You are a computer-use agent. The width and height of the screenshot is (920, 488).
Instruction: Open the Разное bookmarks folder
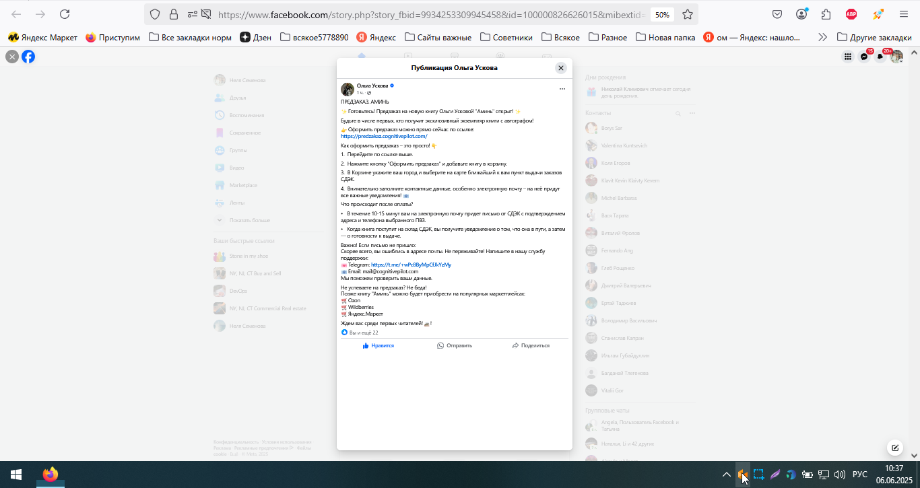pos(607,38)
